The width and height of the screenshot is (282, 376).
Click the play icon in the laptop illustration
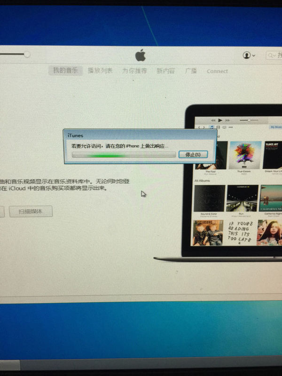pos(220,120)
